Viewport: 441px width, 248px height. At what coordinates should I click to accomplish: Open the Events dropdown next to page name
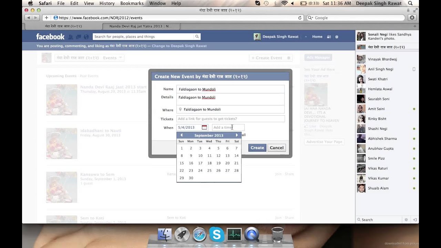113,58
